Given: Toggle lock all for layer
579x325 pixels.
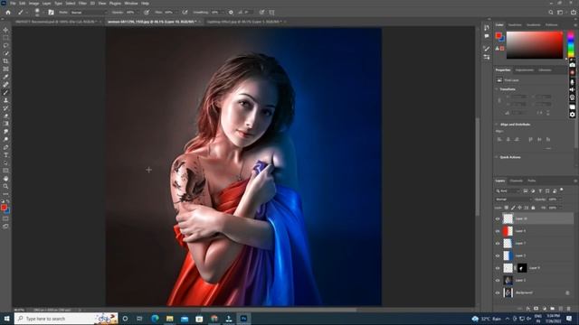Looking at the screenshot, I should (x=533, y=208).
